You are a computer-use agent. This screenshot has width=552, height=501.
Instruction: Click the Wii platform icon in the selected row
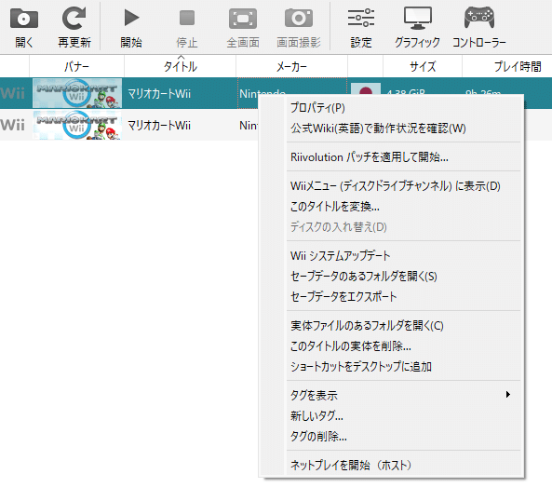click(x=13, y=93)
